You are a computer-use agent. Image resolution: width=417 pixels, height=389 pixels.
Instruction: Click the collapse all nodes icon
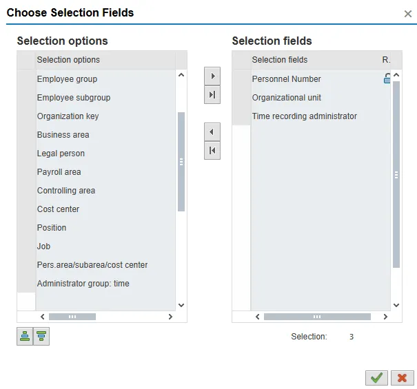(41, 337)
